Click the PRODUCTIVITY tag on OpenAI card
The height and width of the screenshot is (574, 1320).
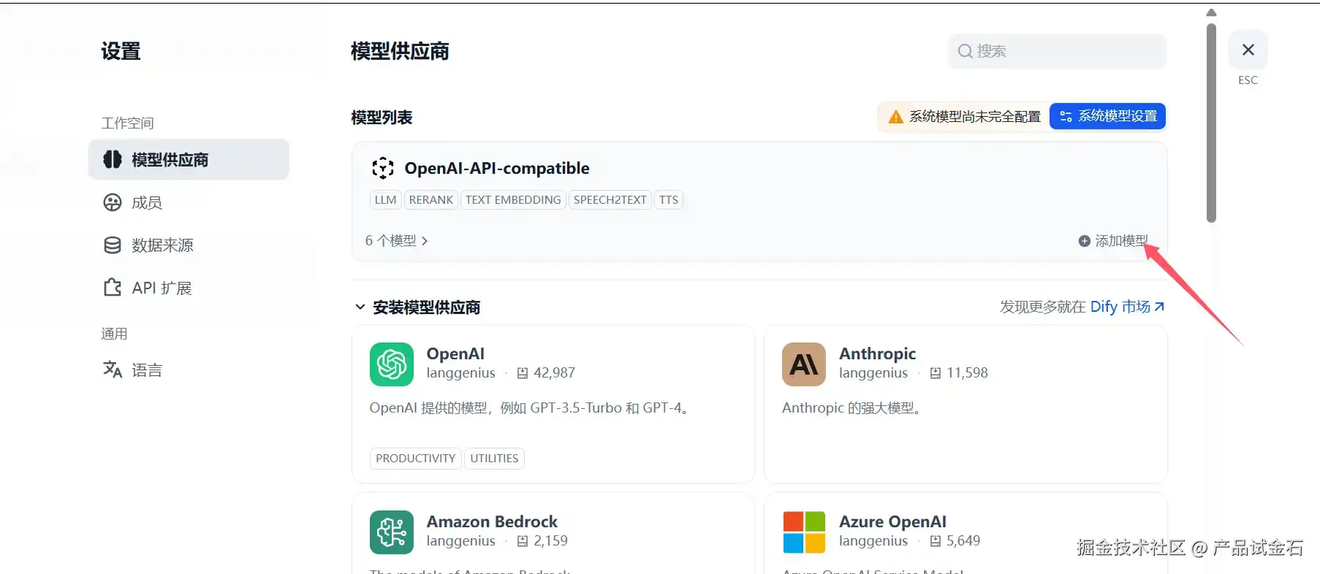point(416,459)
